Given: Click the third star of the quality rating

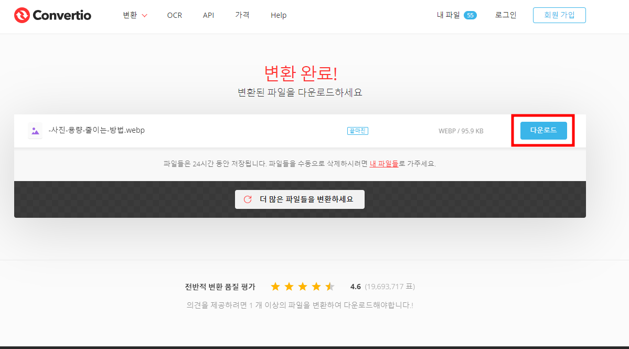Looking at the screenshot, I should pos(303,287).
